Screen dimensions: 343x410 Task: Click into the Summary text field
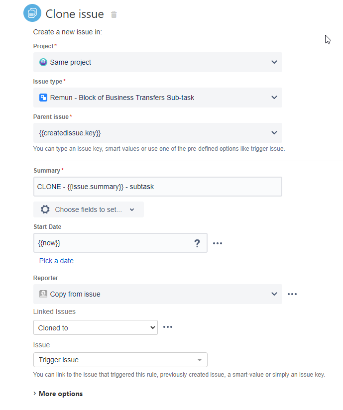coord(157,187)
